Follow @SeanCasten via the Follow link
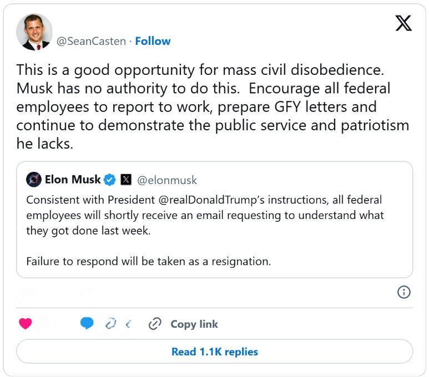429x377 pixels. click(153, 41)
